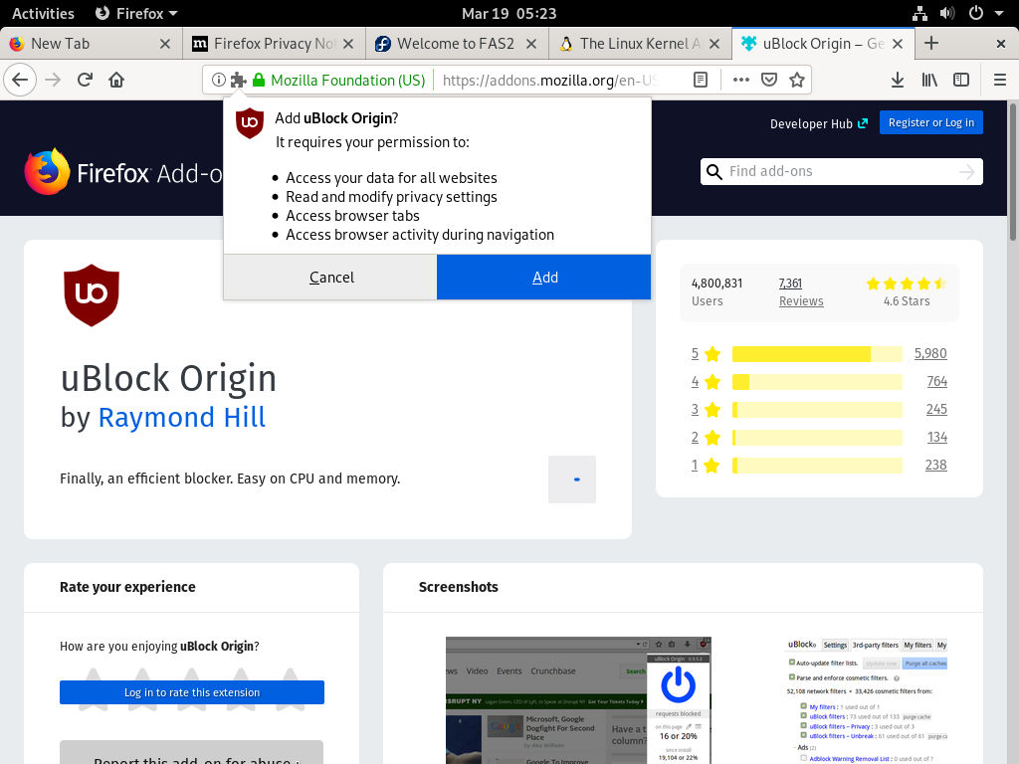Cancel the add-on installation prompt

coord(330,278)
